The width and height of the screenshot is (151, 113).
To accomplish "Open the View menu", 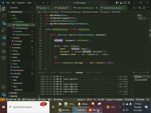I will point(29,3).
